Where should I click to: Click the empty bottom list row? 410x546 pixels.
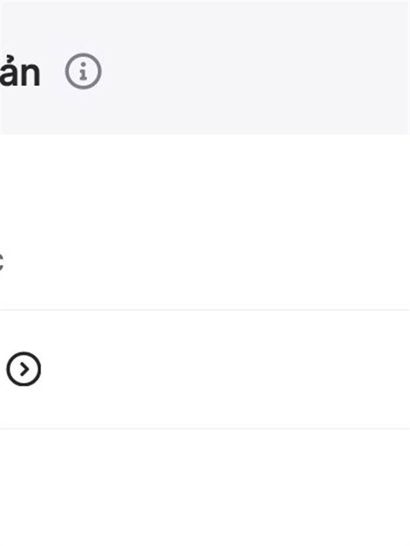point(205,487)
